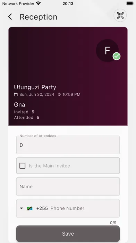Image resolution: width=136 pixels, height=243 pixels.
Task: Check the Is the Main Invitee box
Action: point(23,166)
